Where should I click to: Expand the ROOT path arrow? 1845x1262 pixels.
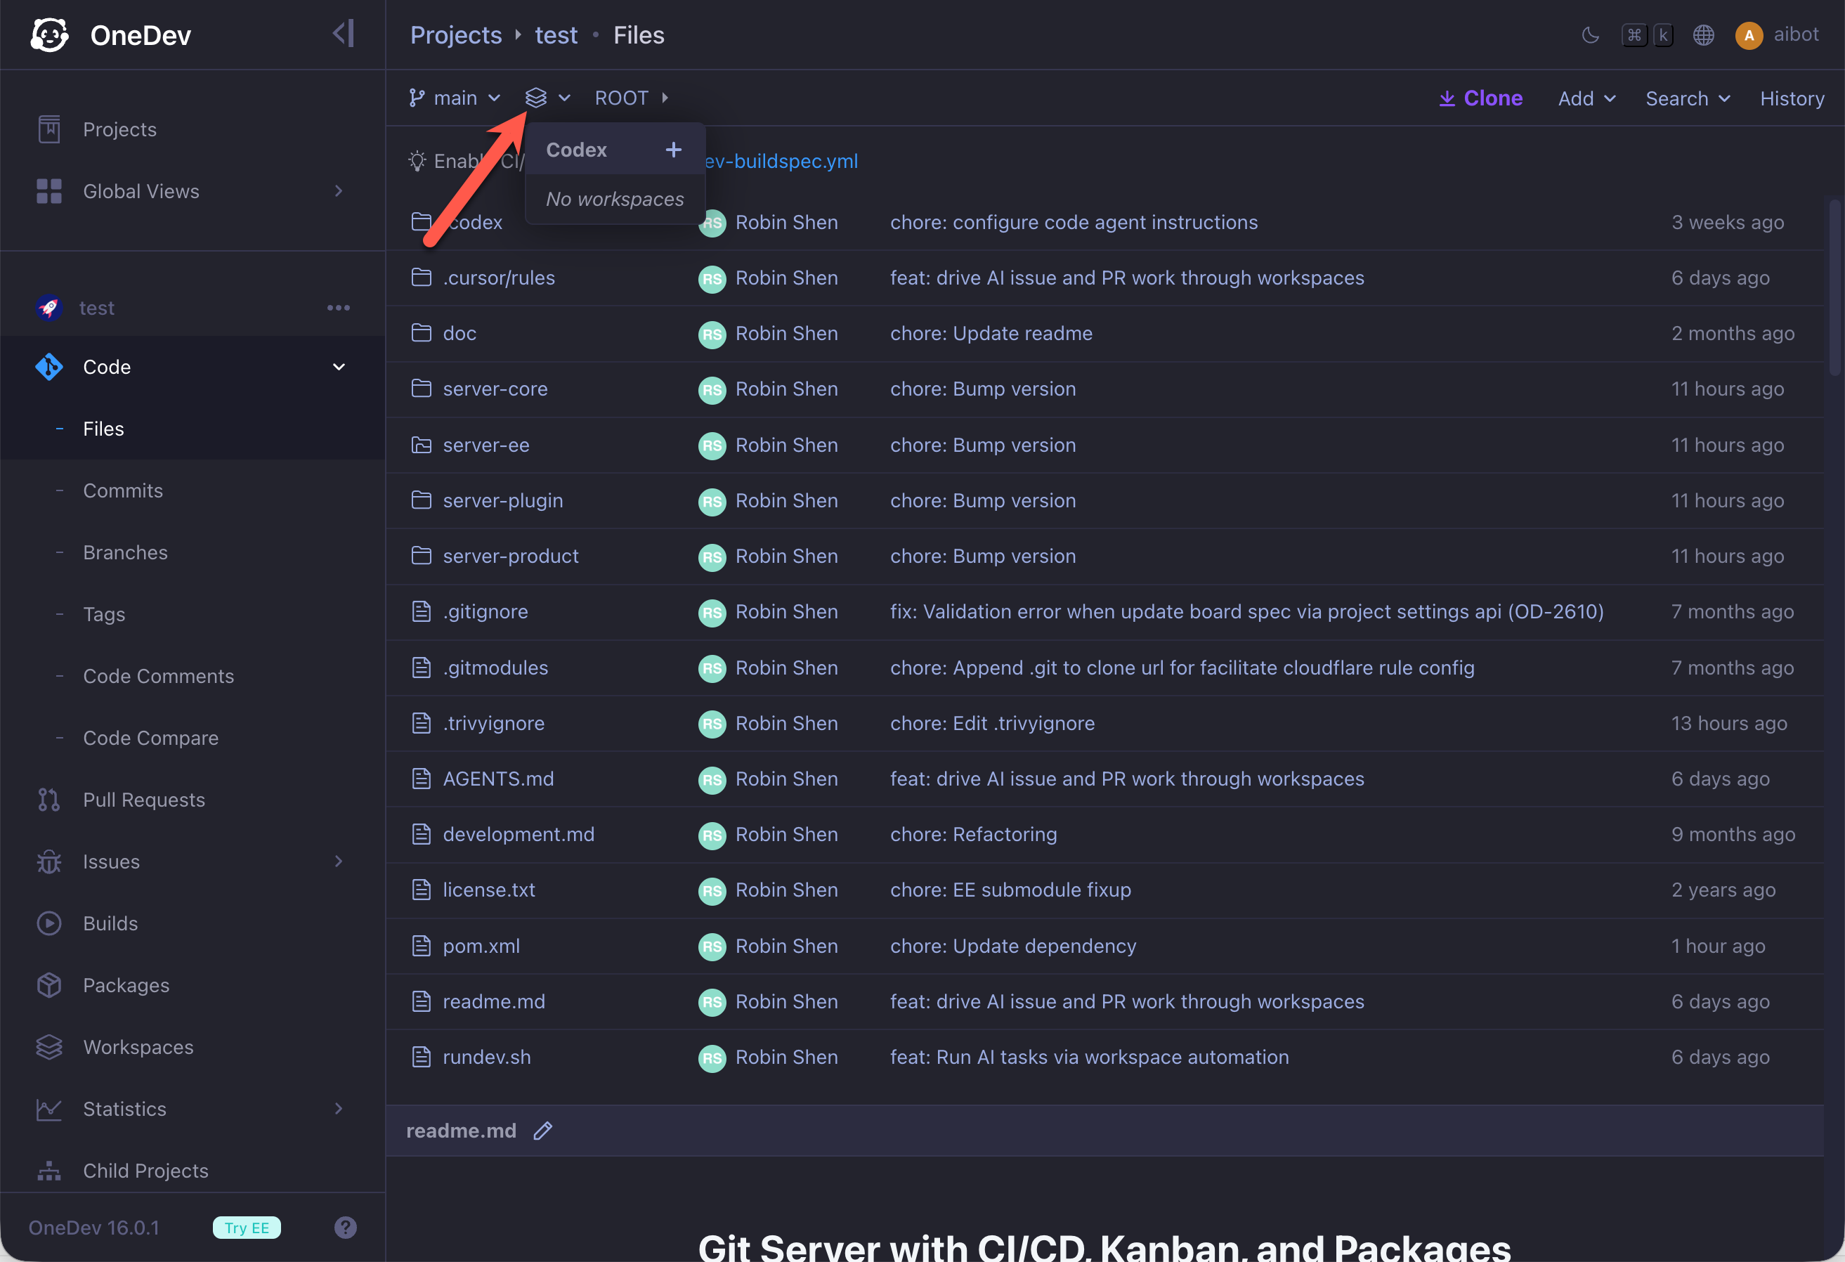click(665, 98)
